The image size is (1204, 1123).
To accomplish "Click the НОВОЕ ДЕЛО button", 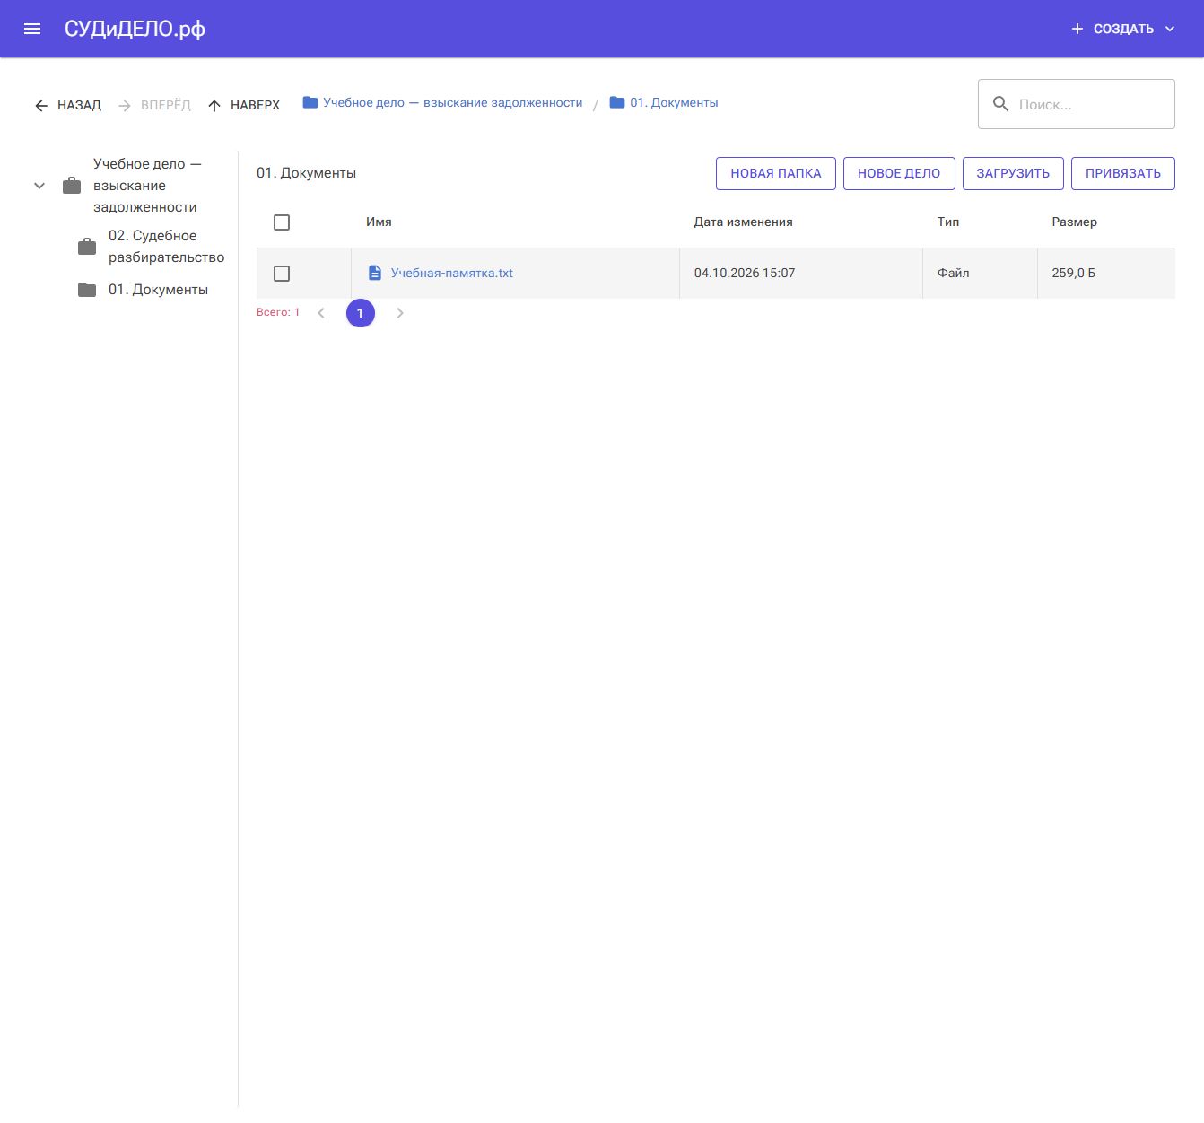I will 899,173.
